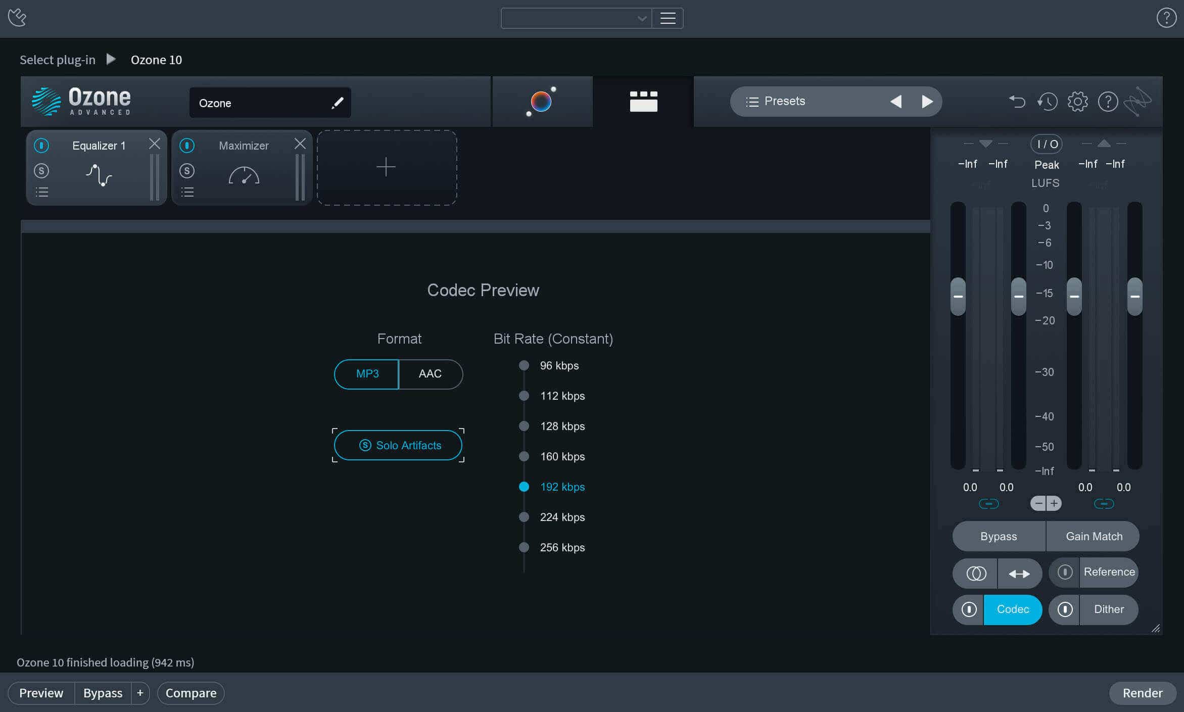The image size is (1184, 712).
Task: Open the undo history clock icon
Action: pyautogui.click(x=1048, y=102)
